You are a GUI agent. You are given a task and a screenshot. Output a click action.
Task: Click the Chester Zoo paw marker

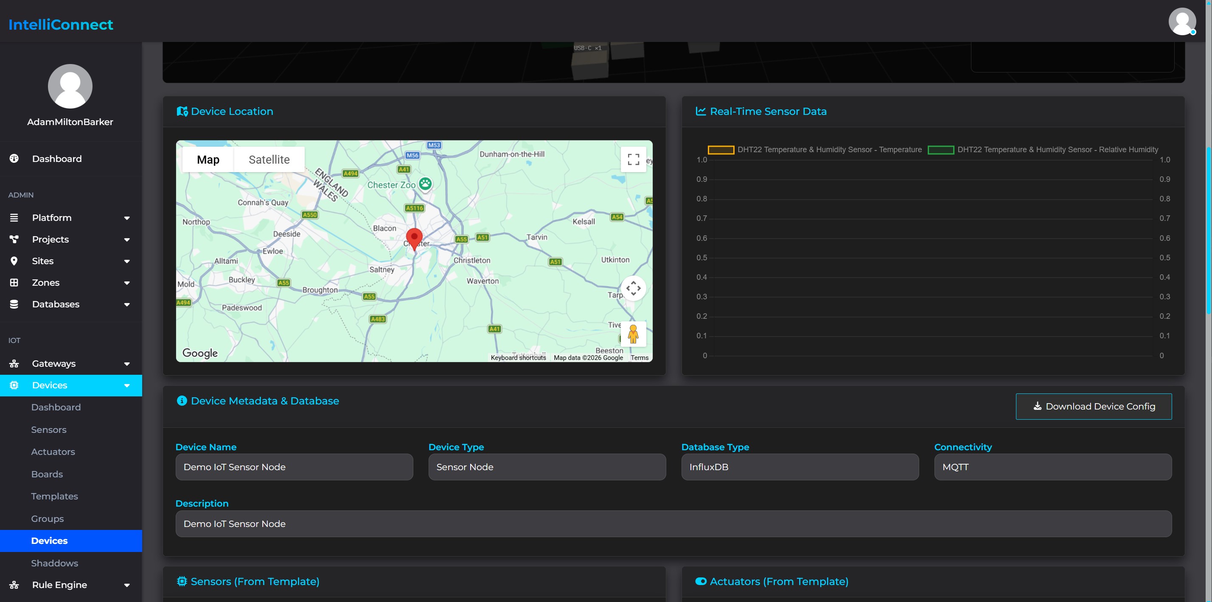pyautogui.click(x=425, y=184)
